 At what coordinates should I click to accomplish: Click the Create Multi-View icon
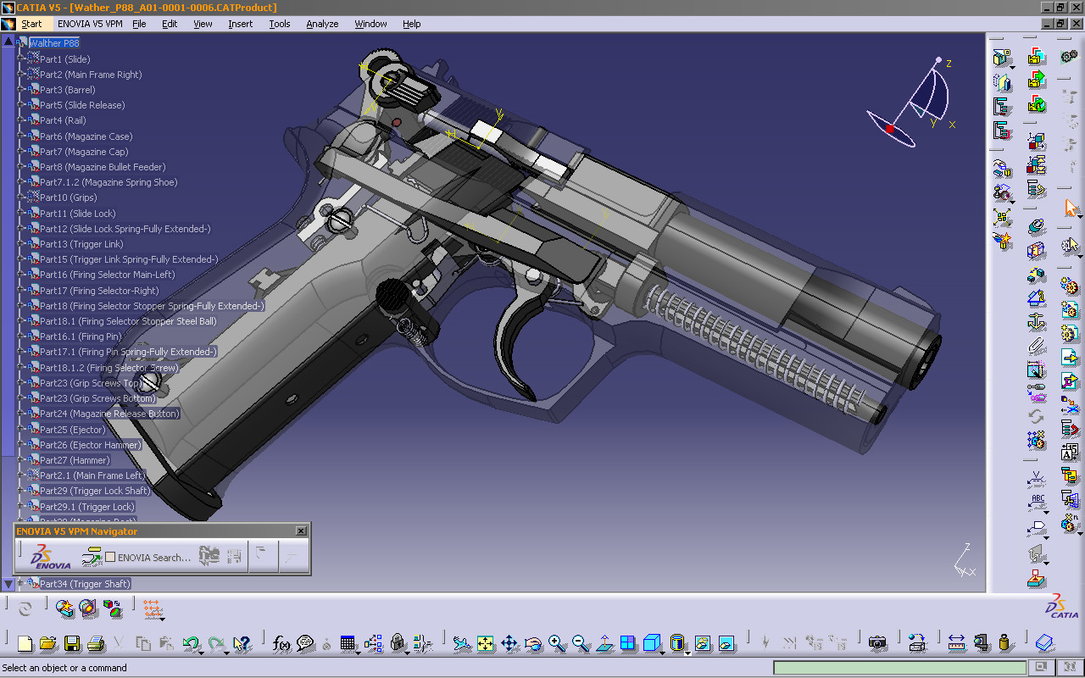(628, 644)
